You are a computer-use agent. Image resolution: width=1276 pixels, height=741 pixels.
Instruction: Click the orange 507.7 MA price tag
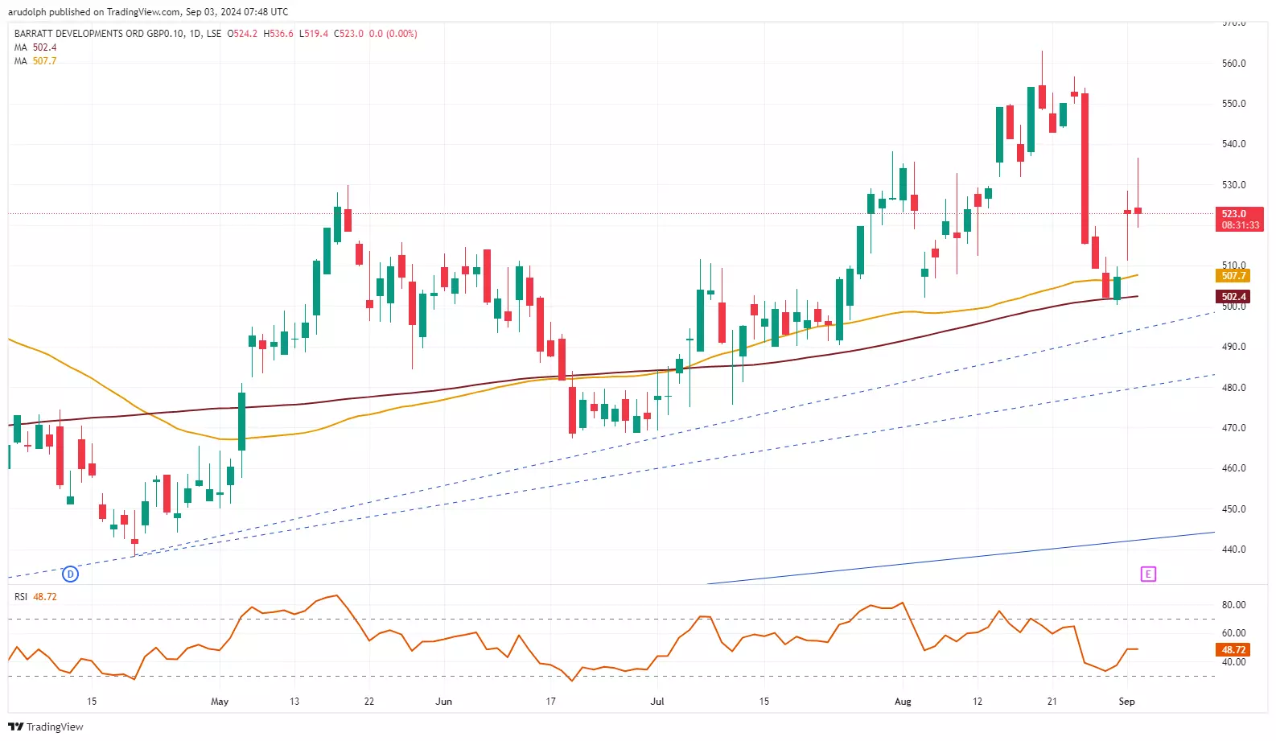click(x=1233, y=276)
